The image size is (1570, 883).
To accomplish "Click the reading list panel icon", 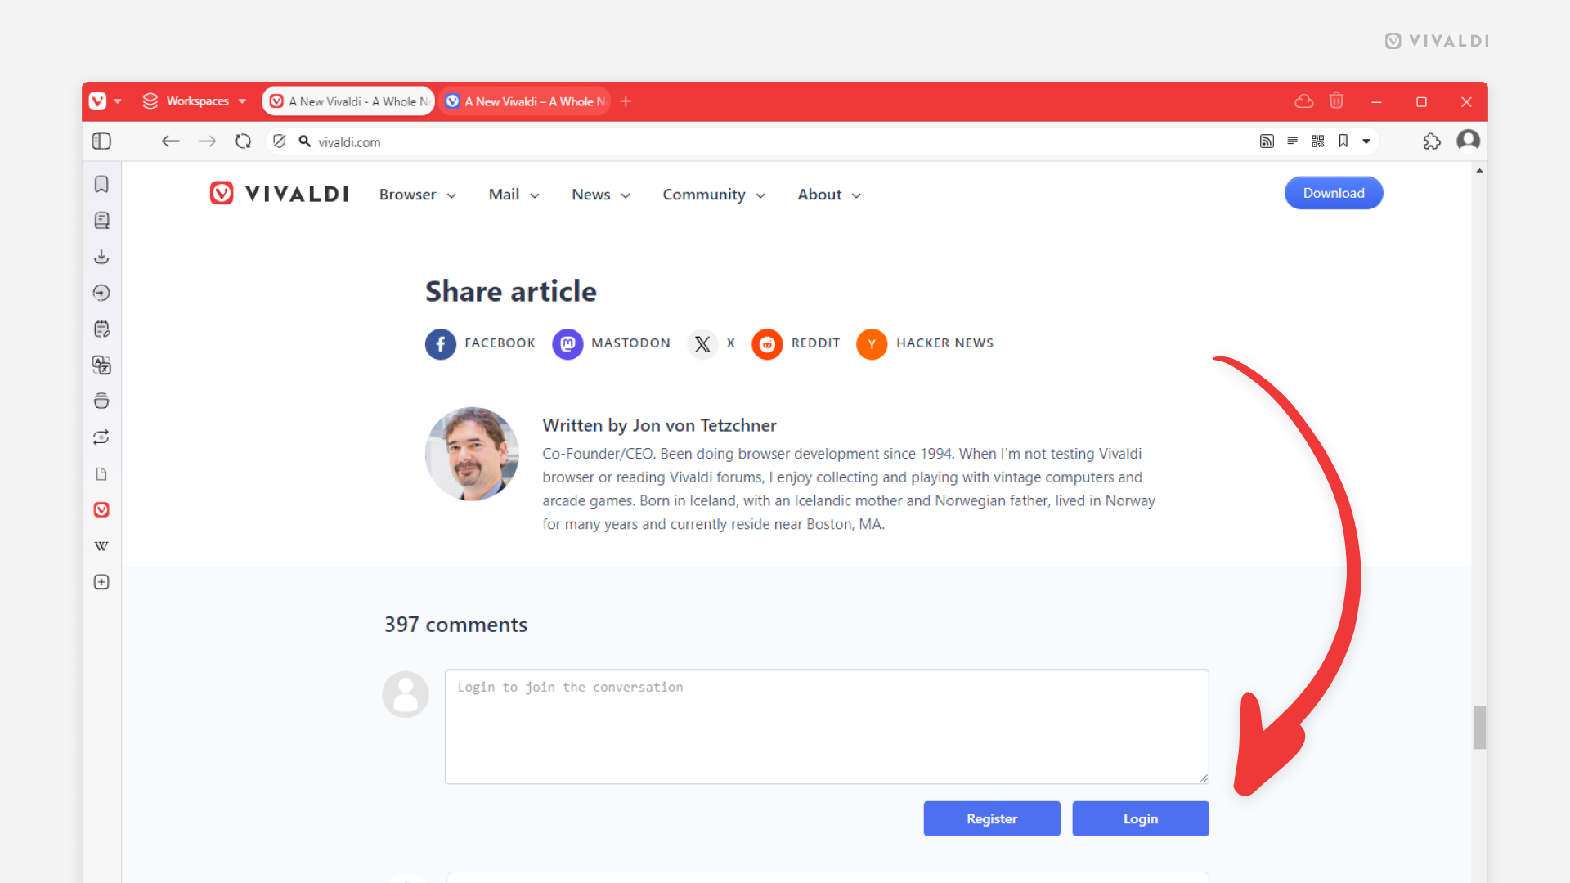I will pyautogui.click(x=102, y=220).
